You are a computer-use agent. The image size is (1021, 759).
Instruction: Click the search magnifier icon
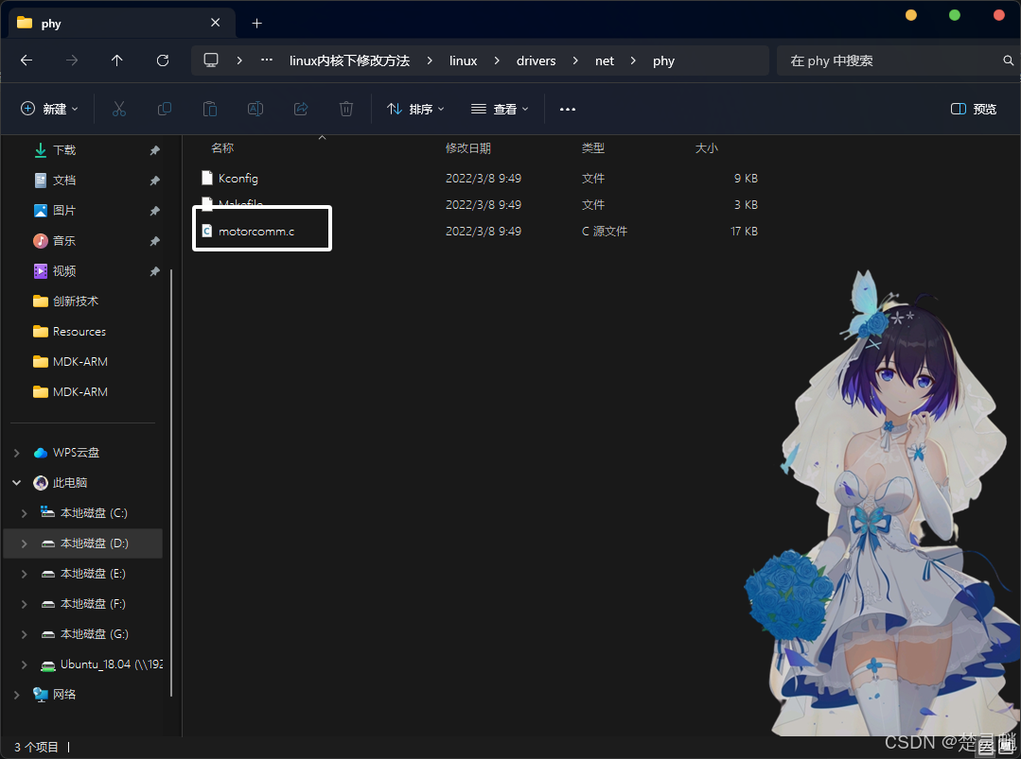(x=1008, y=60)
